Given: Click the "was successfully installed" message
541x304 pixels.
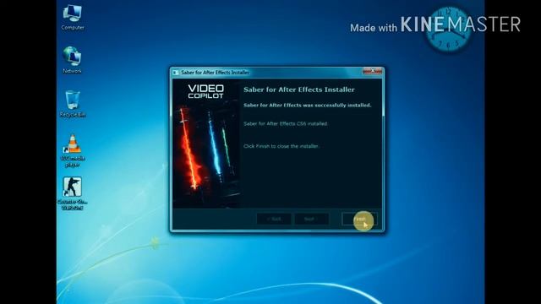Looking at the screenshot, I should [x=308, y=105].
